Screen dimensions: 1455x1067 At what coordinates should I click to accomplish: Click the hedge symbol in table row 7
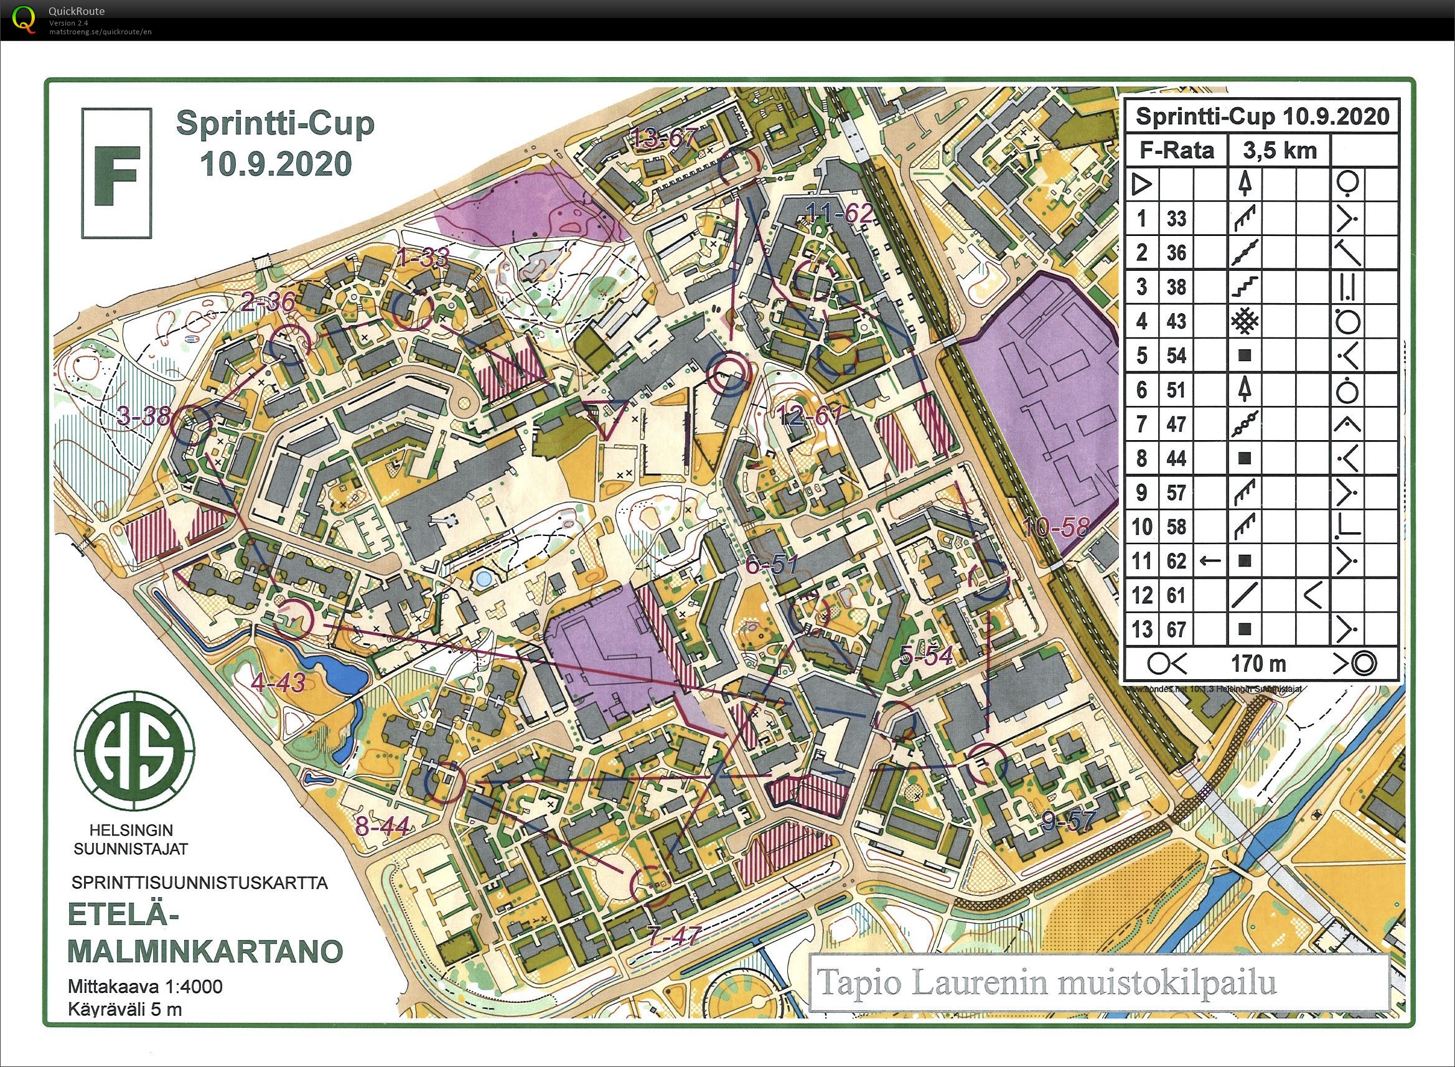click(1245, 425)
